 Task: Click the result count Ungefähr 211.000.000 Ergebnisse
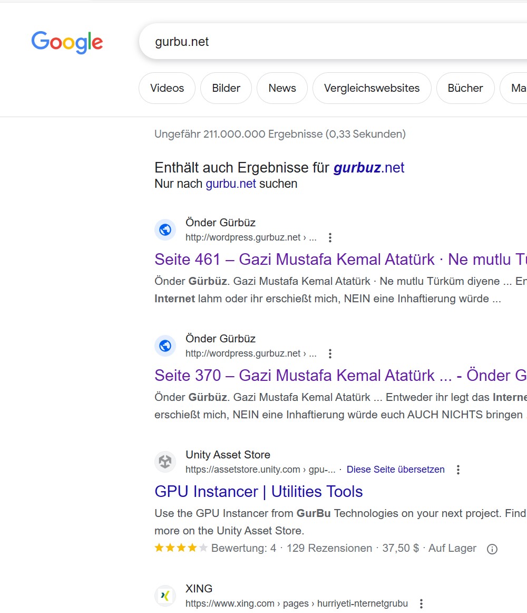(x=280, y=134)
